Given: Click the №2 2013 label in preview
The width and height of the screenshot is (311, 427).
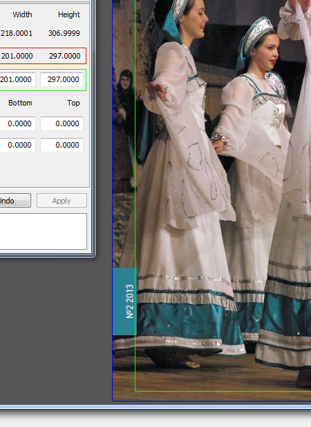Looking at the screenshot, I should 130,301.
